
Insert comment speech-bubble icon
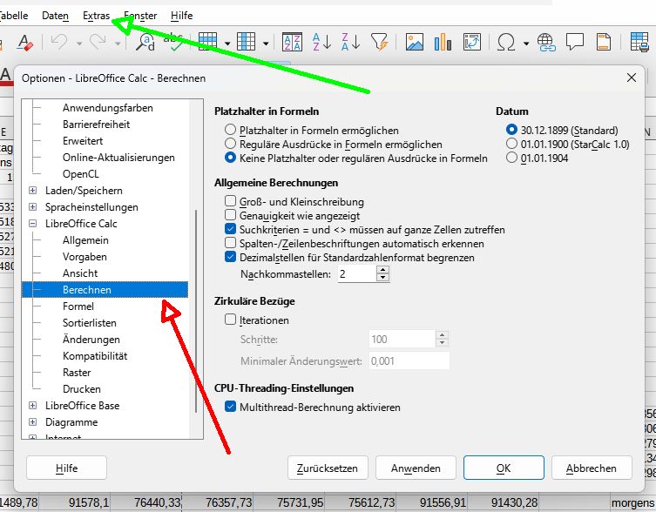pos(575,43)
